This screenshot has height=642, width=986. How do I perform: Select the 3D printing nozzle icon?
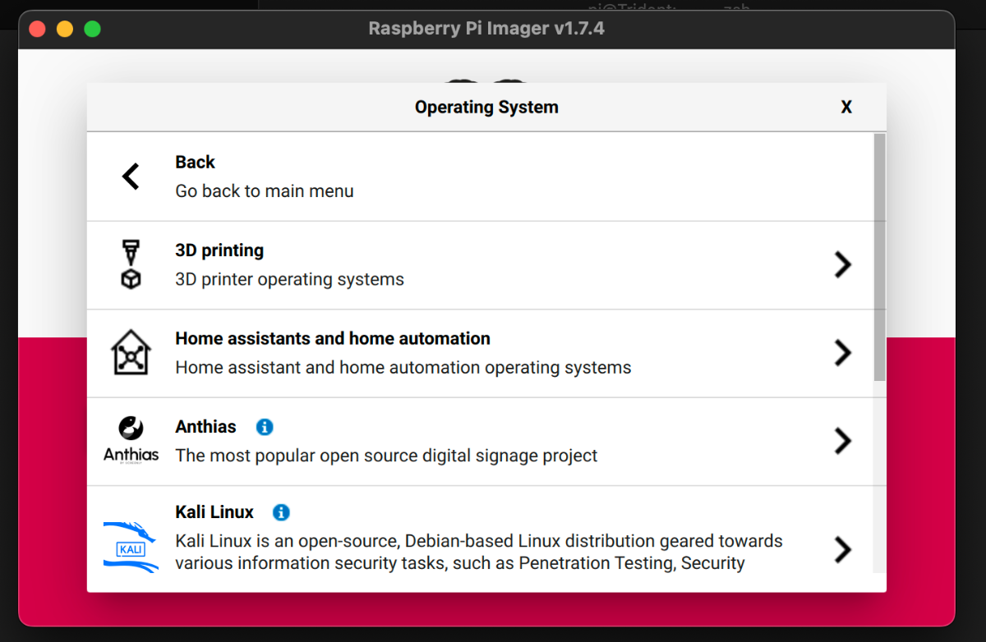pos(131,264)
